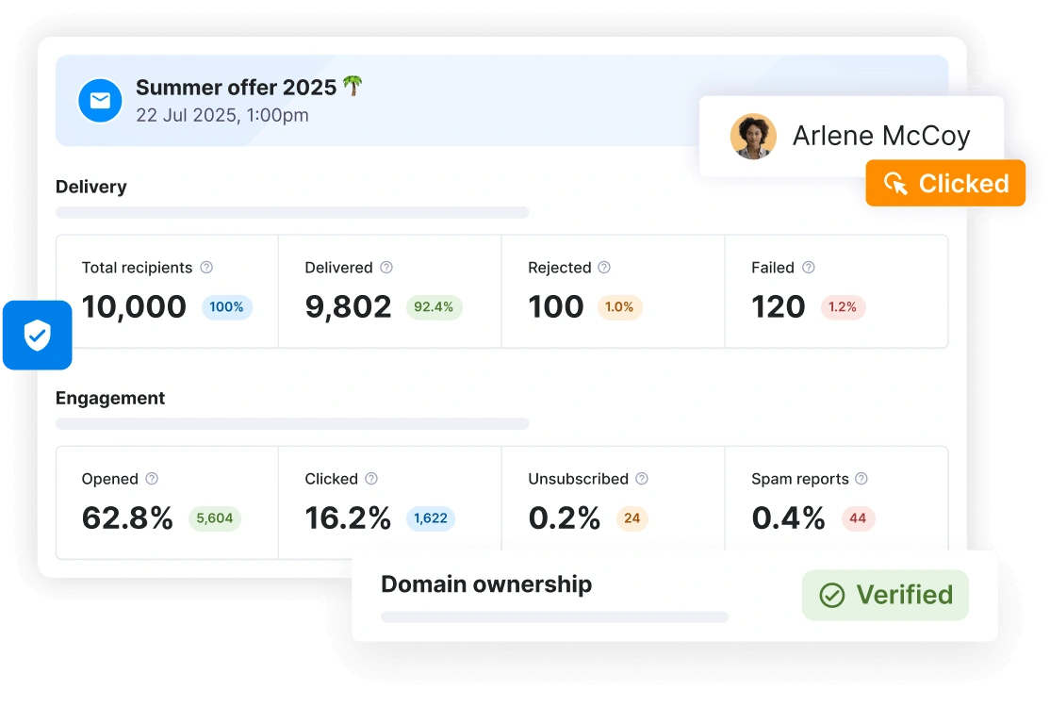Image resolution: width=1050 pixels, height=706 pixels.
Task: Click help icon beside Spam reports
Action: [x=861, y=479]
